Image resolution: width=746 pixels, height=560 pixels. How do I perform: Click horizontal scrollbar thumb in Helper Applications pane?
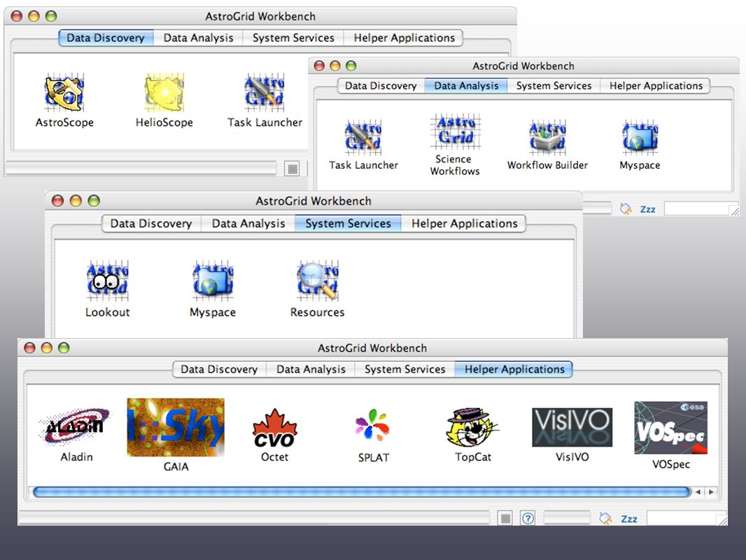tap(362, 492)
